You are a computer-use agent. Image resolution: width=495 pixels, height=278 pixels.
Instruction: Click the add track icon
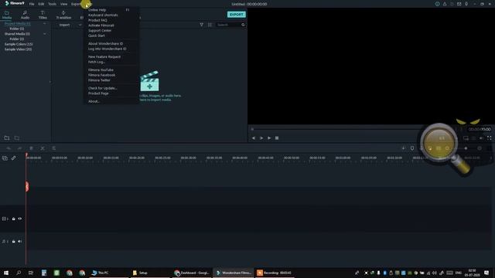5,158
